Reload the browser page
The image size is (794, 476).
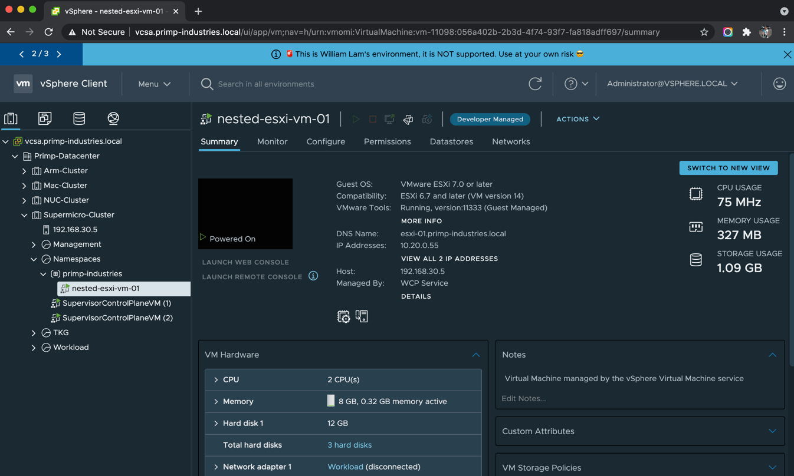tap(48, 32)
